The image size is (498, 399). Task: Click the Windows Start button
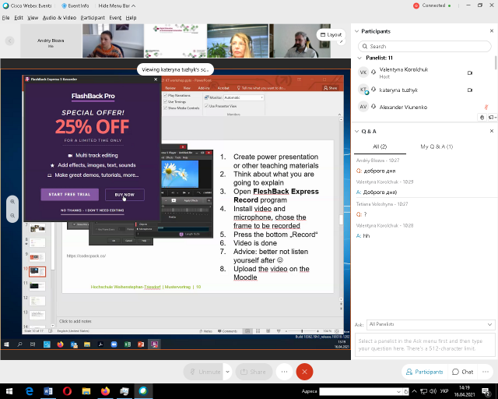point(9,391)
